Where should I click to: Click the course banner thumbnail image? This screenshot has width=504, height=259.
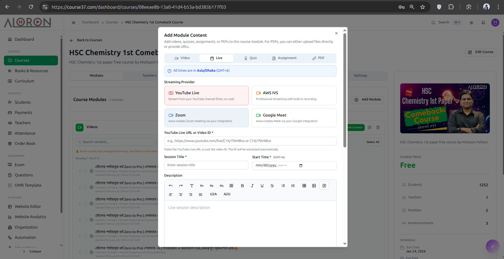[445, 108]
